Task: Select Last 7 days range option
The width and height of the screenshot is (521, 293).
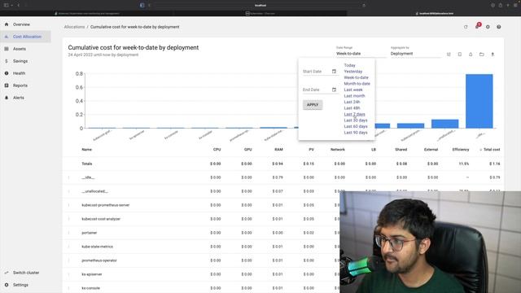Action: click(x=354, y=114)
